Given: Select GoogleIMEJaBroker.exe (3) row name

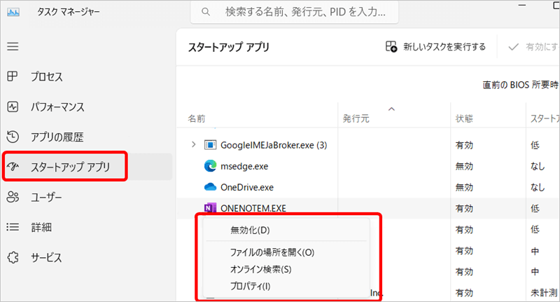Looking at the screenshot, I should [274, 145].
